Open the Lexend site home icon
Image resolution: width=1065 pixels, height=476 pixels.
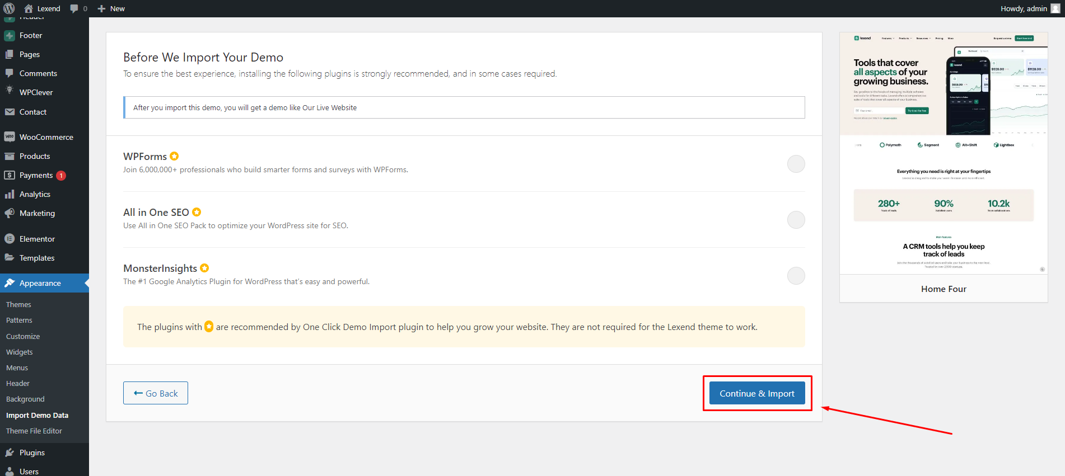click(29, 8)
